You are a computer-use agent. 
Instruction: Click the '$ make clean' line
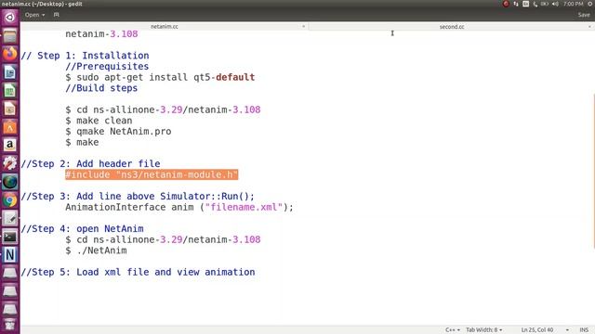tap(99, 121)
